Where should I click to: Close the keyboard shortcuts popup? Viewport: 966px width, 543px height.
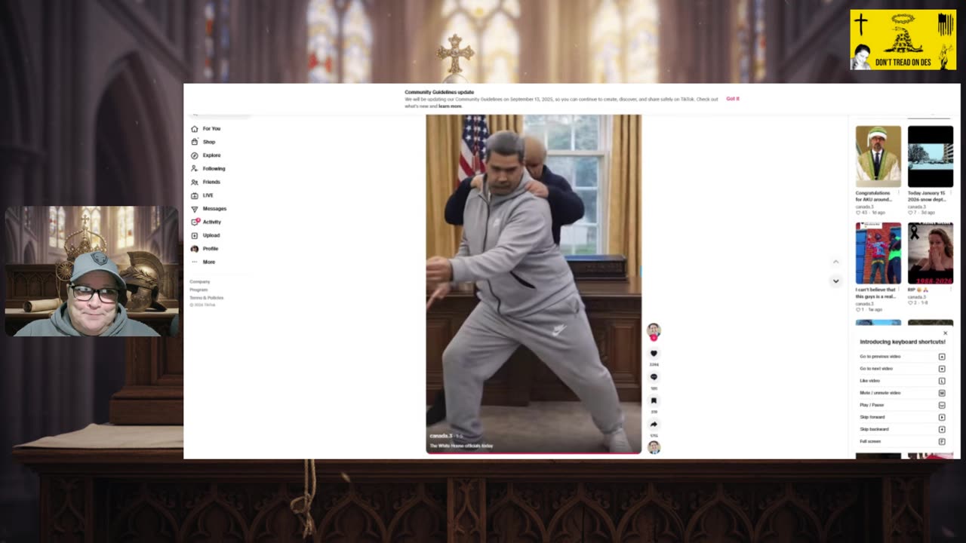945,333
